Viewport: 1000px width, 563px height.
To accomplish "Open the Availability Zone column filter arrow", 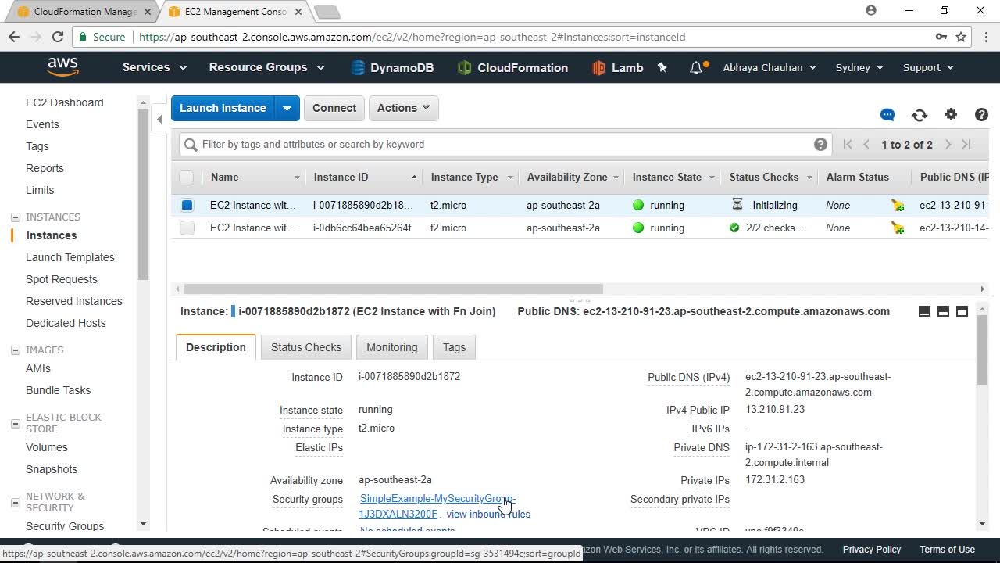I will (617, 178).
